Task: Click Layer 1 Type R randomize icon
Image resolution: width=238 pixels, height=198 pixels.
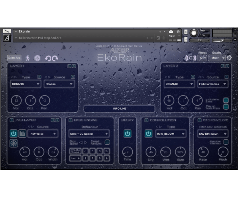Action: 39,77
